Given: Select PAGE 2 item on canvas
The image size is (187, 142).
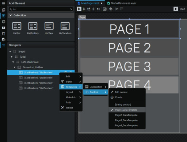Looking at the screenshot, I should (129, 48).
